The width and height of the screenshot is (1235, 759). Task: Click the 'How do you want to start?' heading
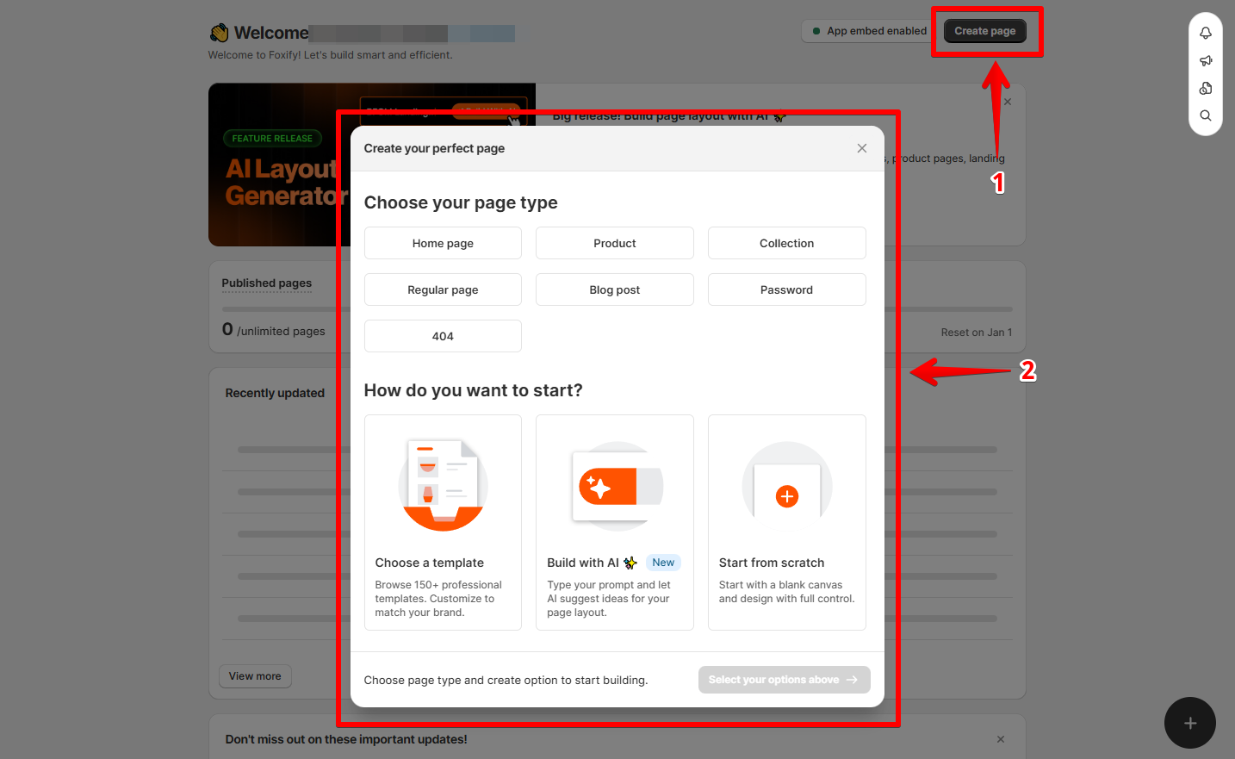click(x=474, y=390)
